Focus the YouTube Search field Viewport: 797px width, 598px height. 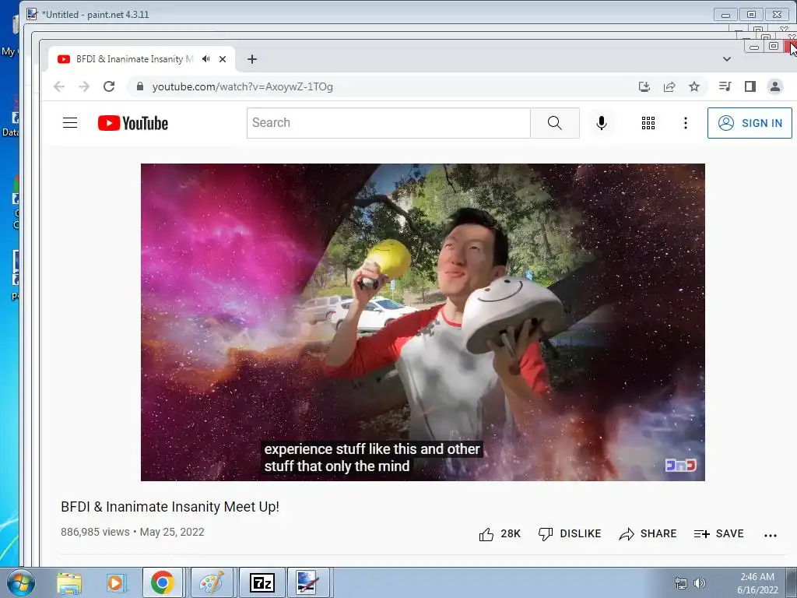coord(389,123)
